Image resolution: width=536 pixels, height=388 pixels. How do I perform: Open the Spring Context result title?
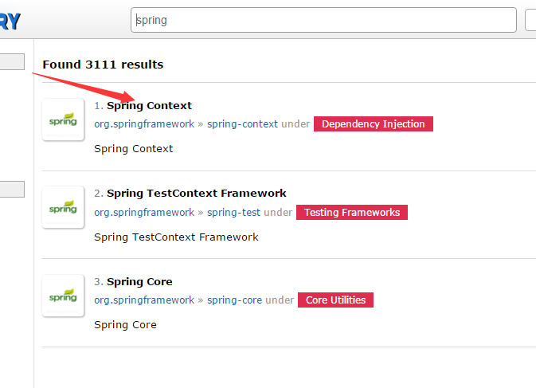point(149,106)
